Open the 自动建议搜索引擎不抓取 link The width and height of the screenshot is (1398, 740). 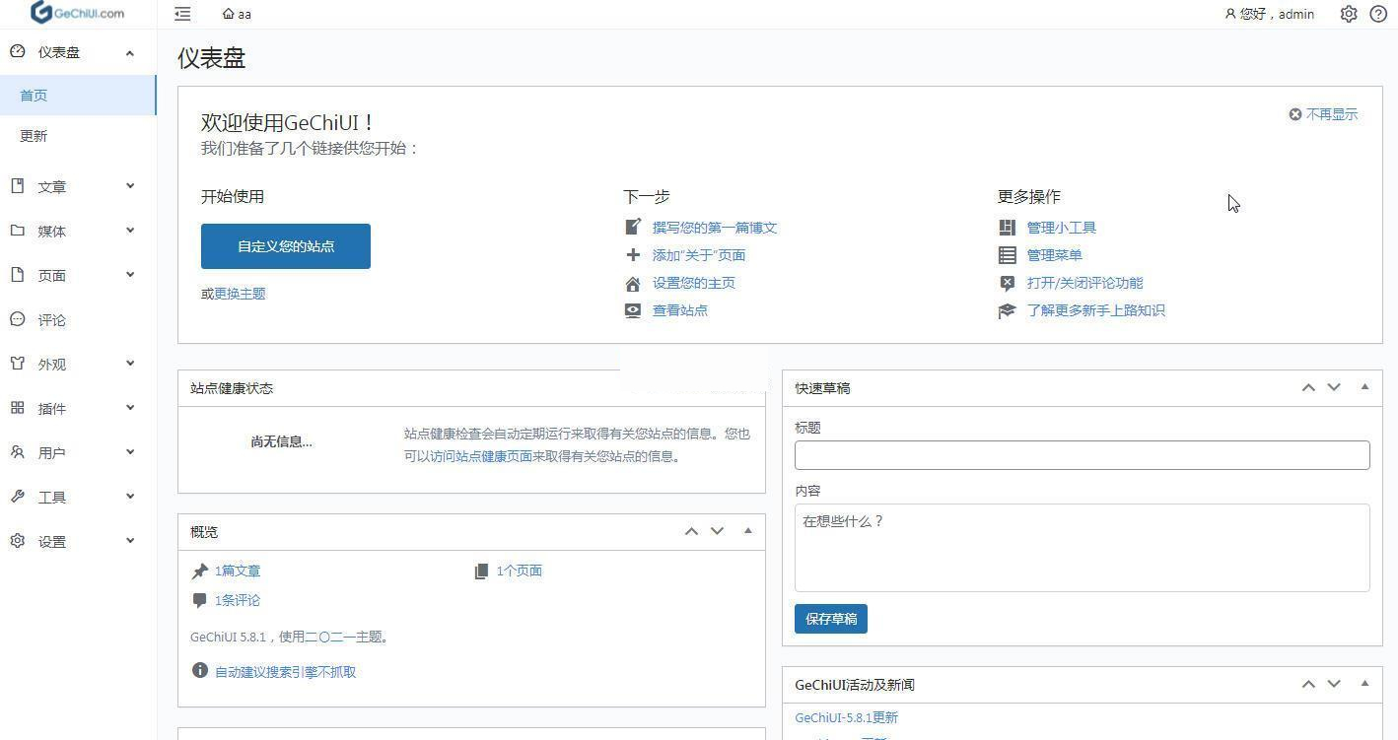[x=286, y=672]
